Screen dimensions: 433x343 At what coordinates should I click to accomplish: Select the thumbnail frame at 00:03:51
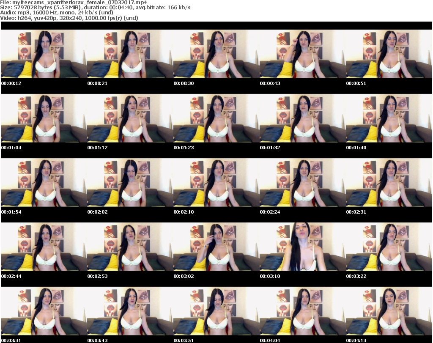tap(216, 311)
